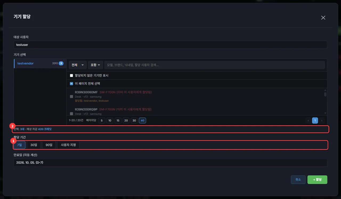Click the 취소 button
341x199 pixels.
tap(298, 180)
